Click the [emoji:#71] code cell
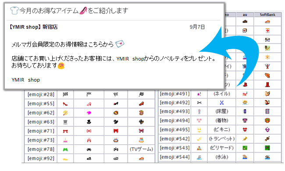The image size is (285, 171). tap(41, 131)
